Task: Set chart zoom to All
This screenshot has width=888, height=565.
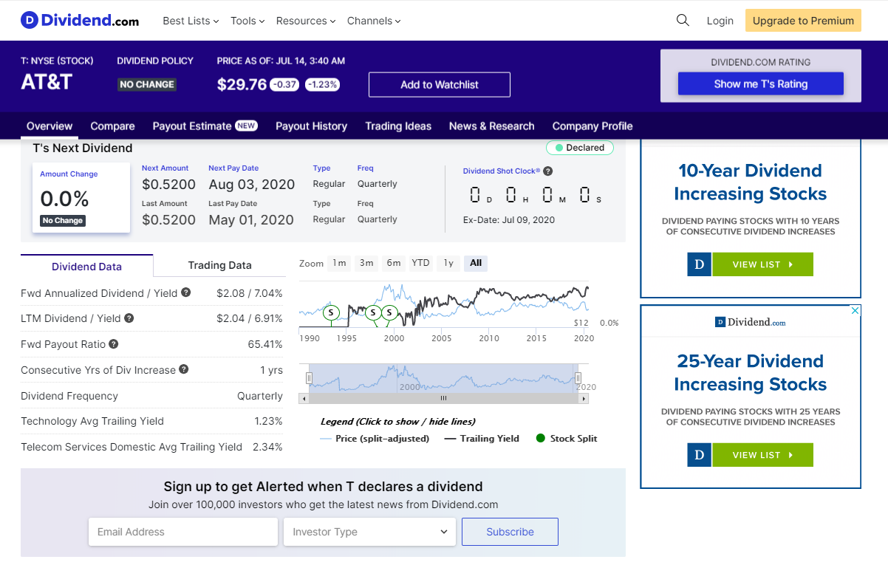Action: coord(476,263)
